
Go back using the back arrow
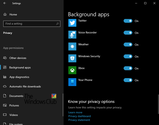click(x=5, y=3)
